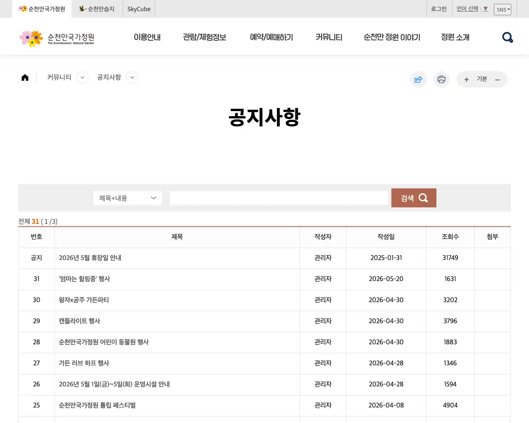Open the 순천만 정원 이야기 menu
This screenshot has height=423, width=529.
[x=392, y=37]
